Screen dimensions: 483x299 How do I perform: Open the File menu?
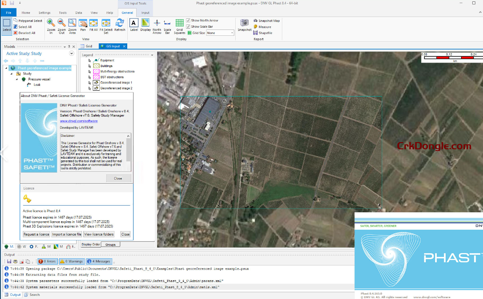tap(9, 13)
